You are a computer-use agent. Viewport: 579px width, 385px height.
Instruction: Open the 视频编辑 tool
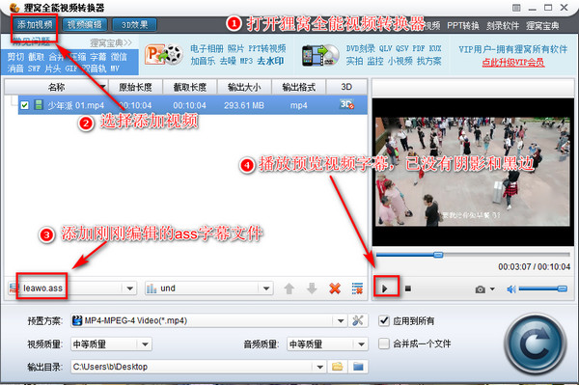click(x=85, y=25)
